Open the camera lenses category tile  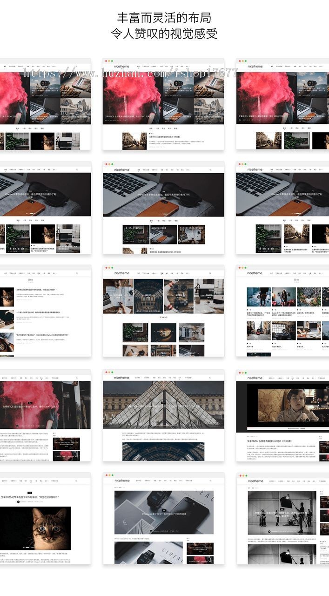click(179, 296)
